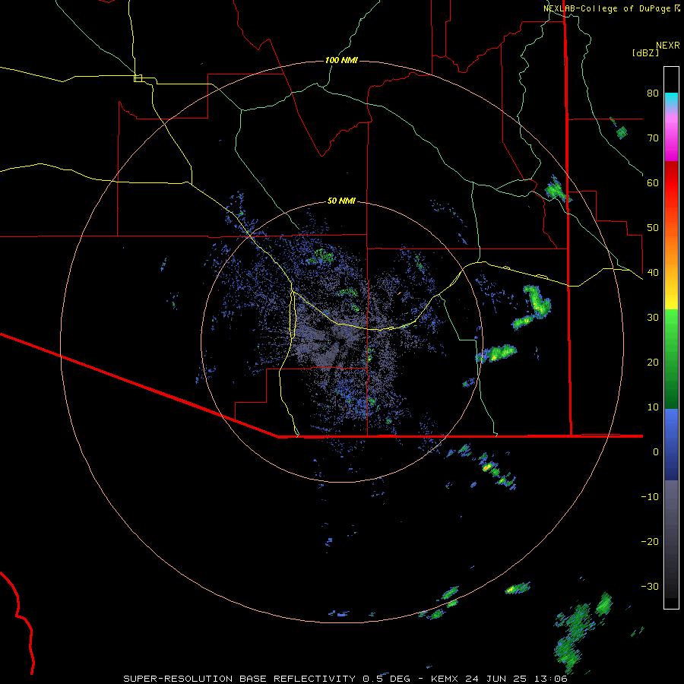
Task: Click the 80 value on dBZ scale
Action: [x=653, y=93]
